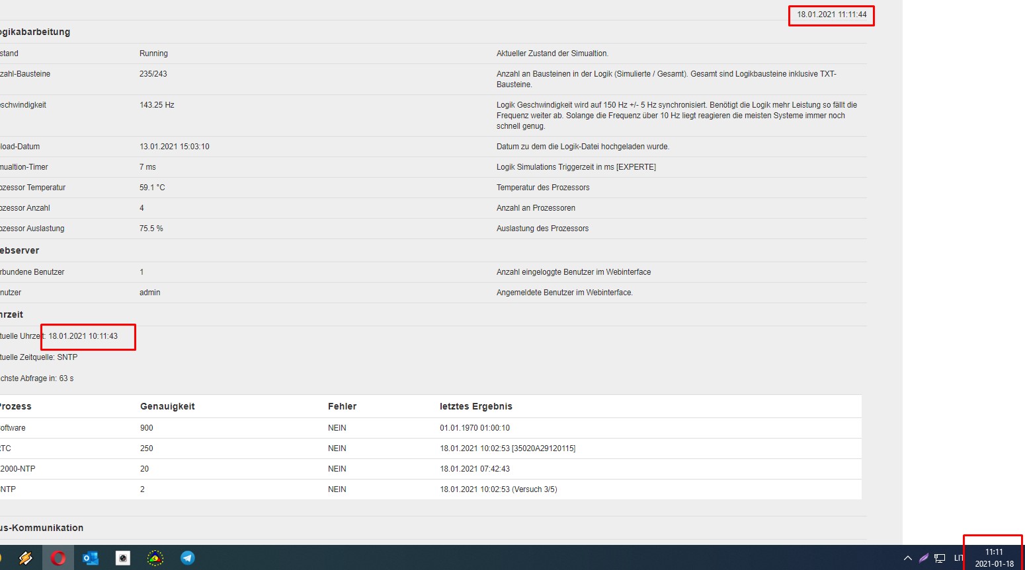Launch the camera app in the taskbar
The height and width of the screenshot is (570, 1025).
(x=123, y=558)
